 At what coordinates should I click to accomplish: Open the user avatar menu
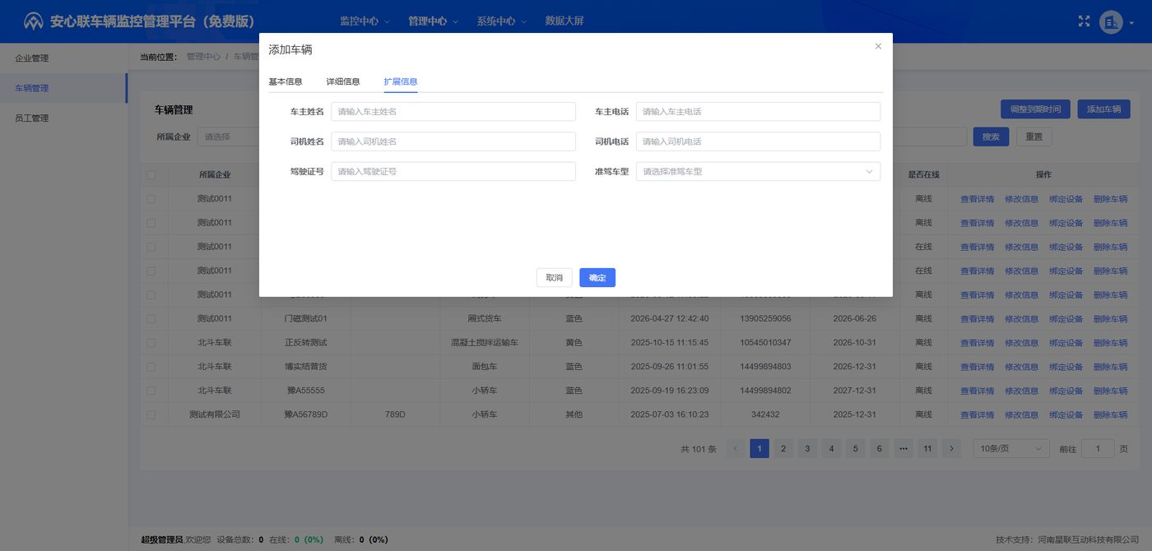[1111, 22]
